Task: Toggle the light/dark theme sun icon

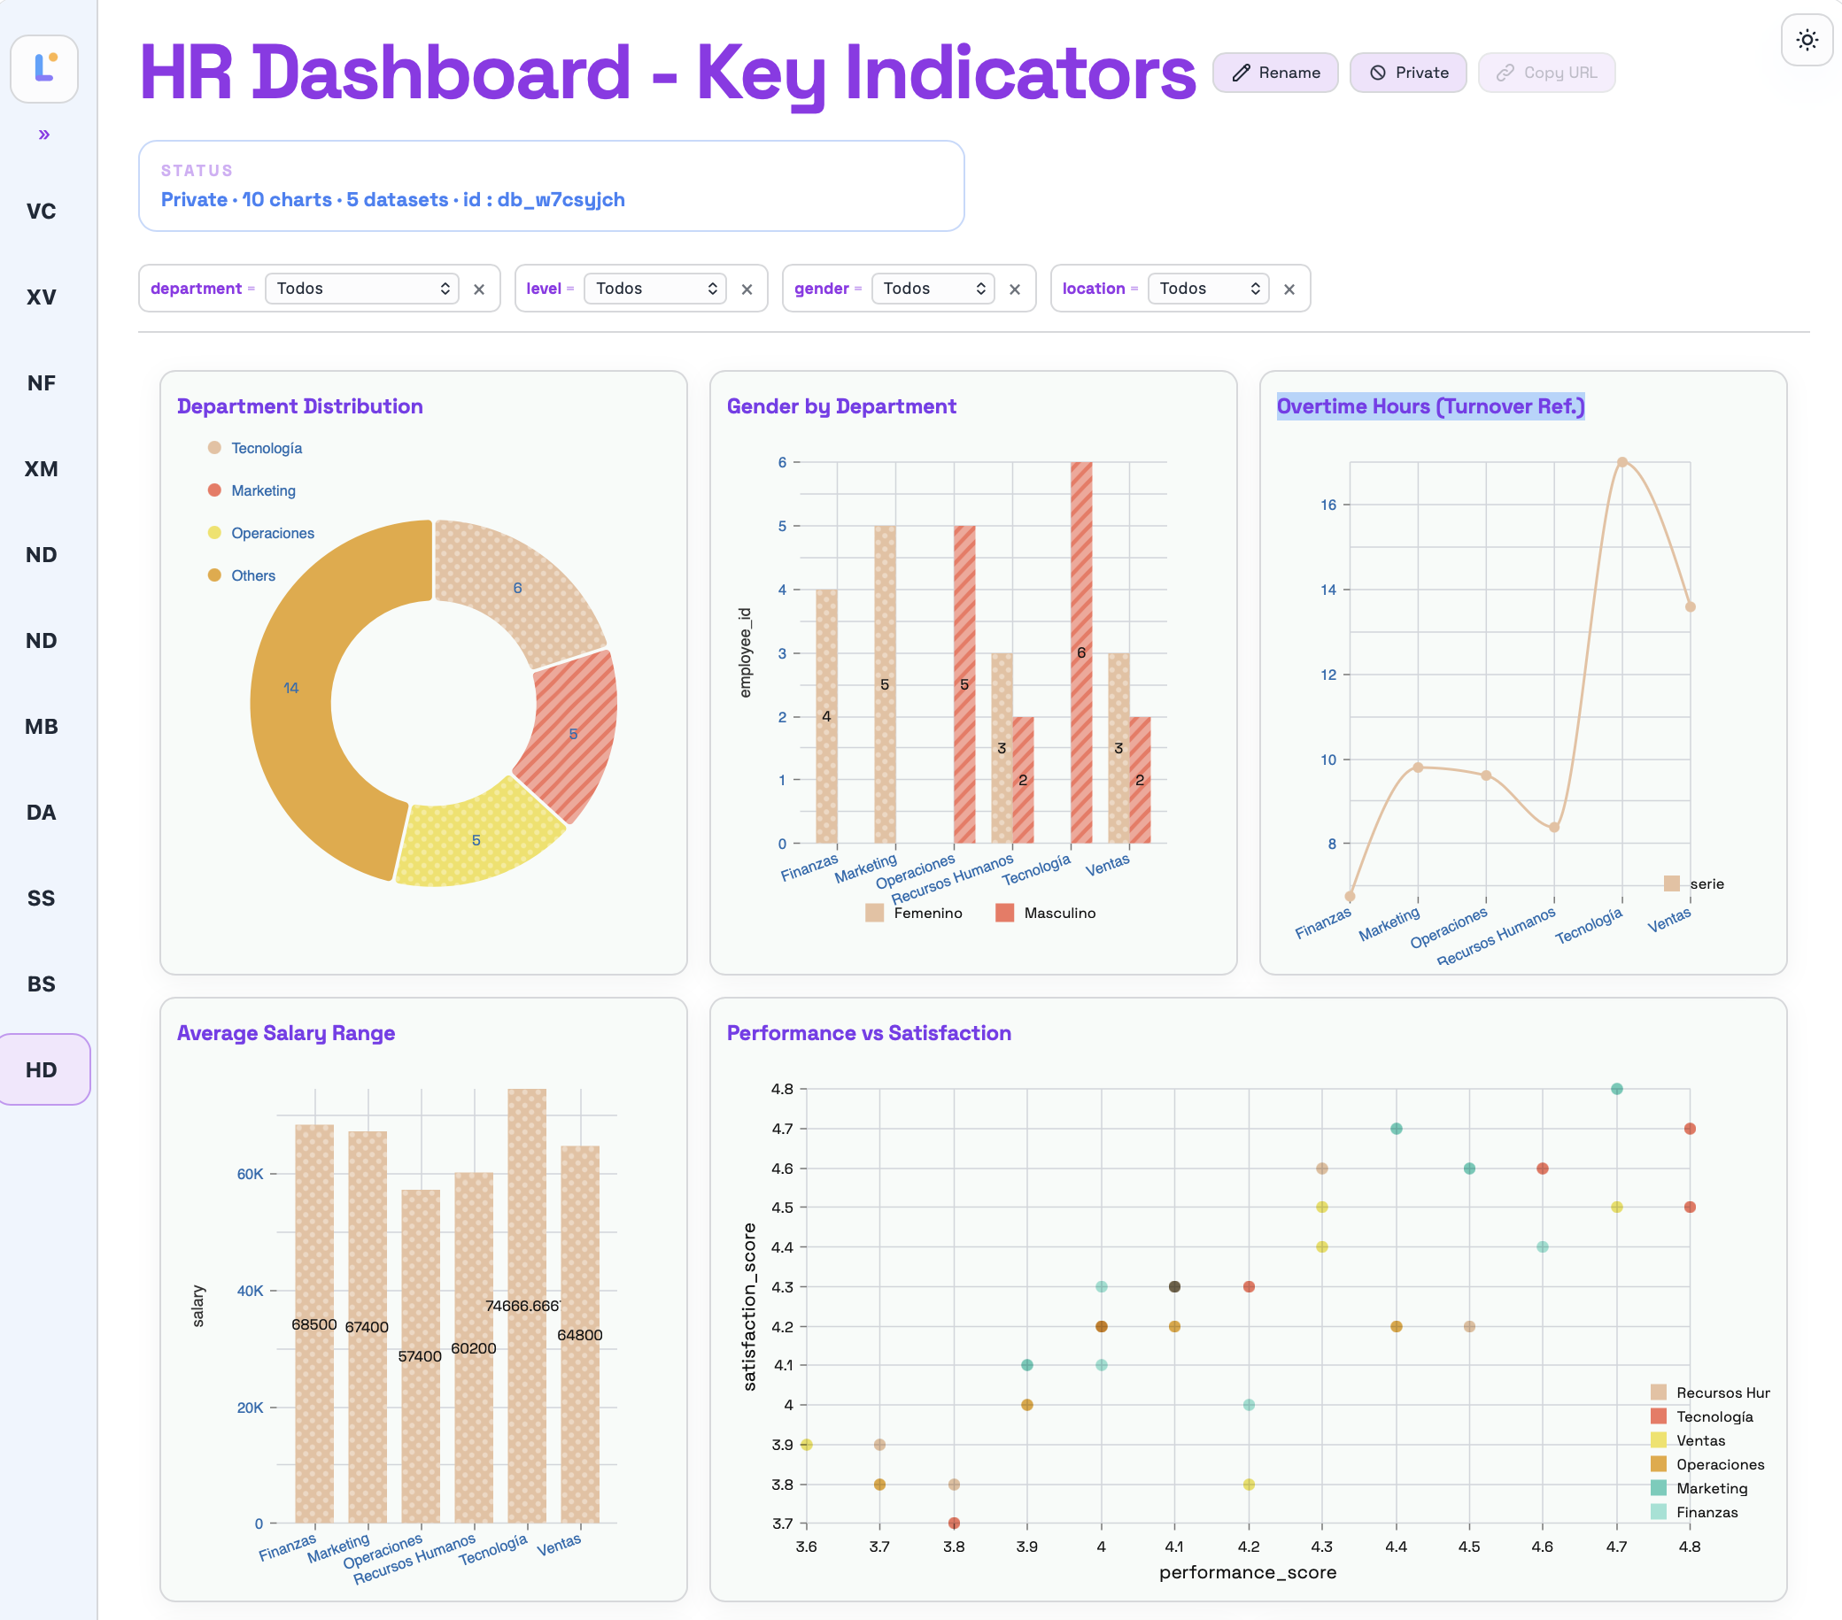Action: 1806,41
